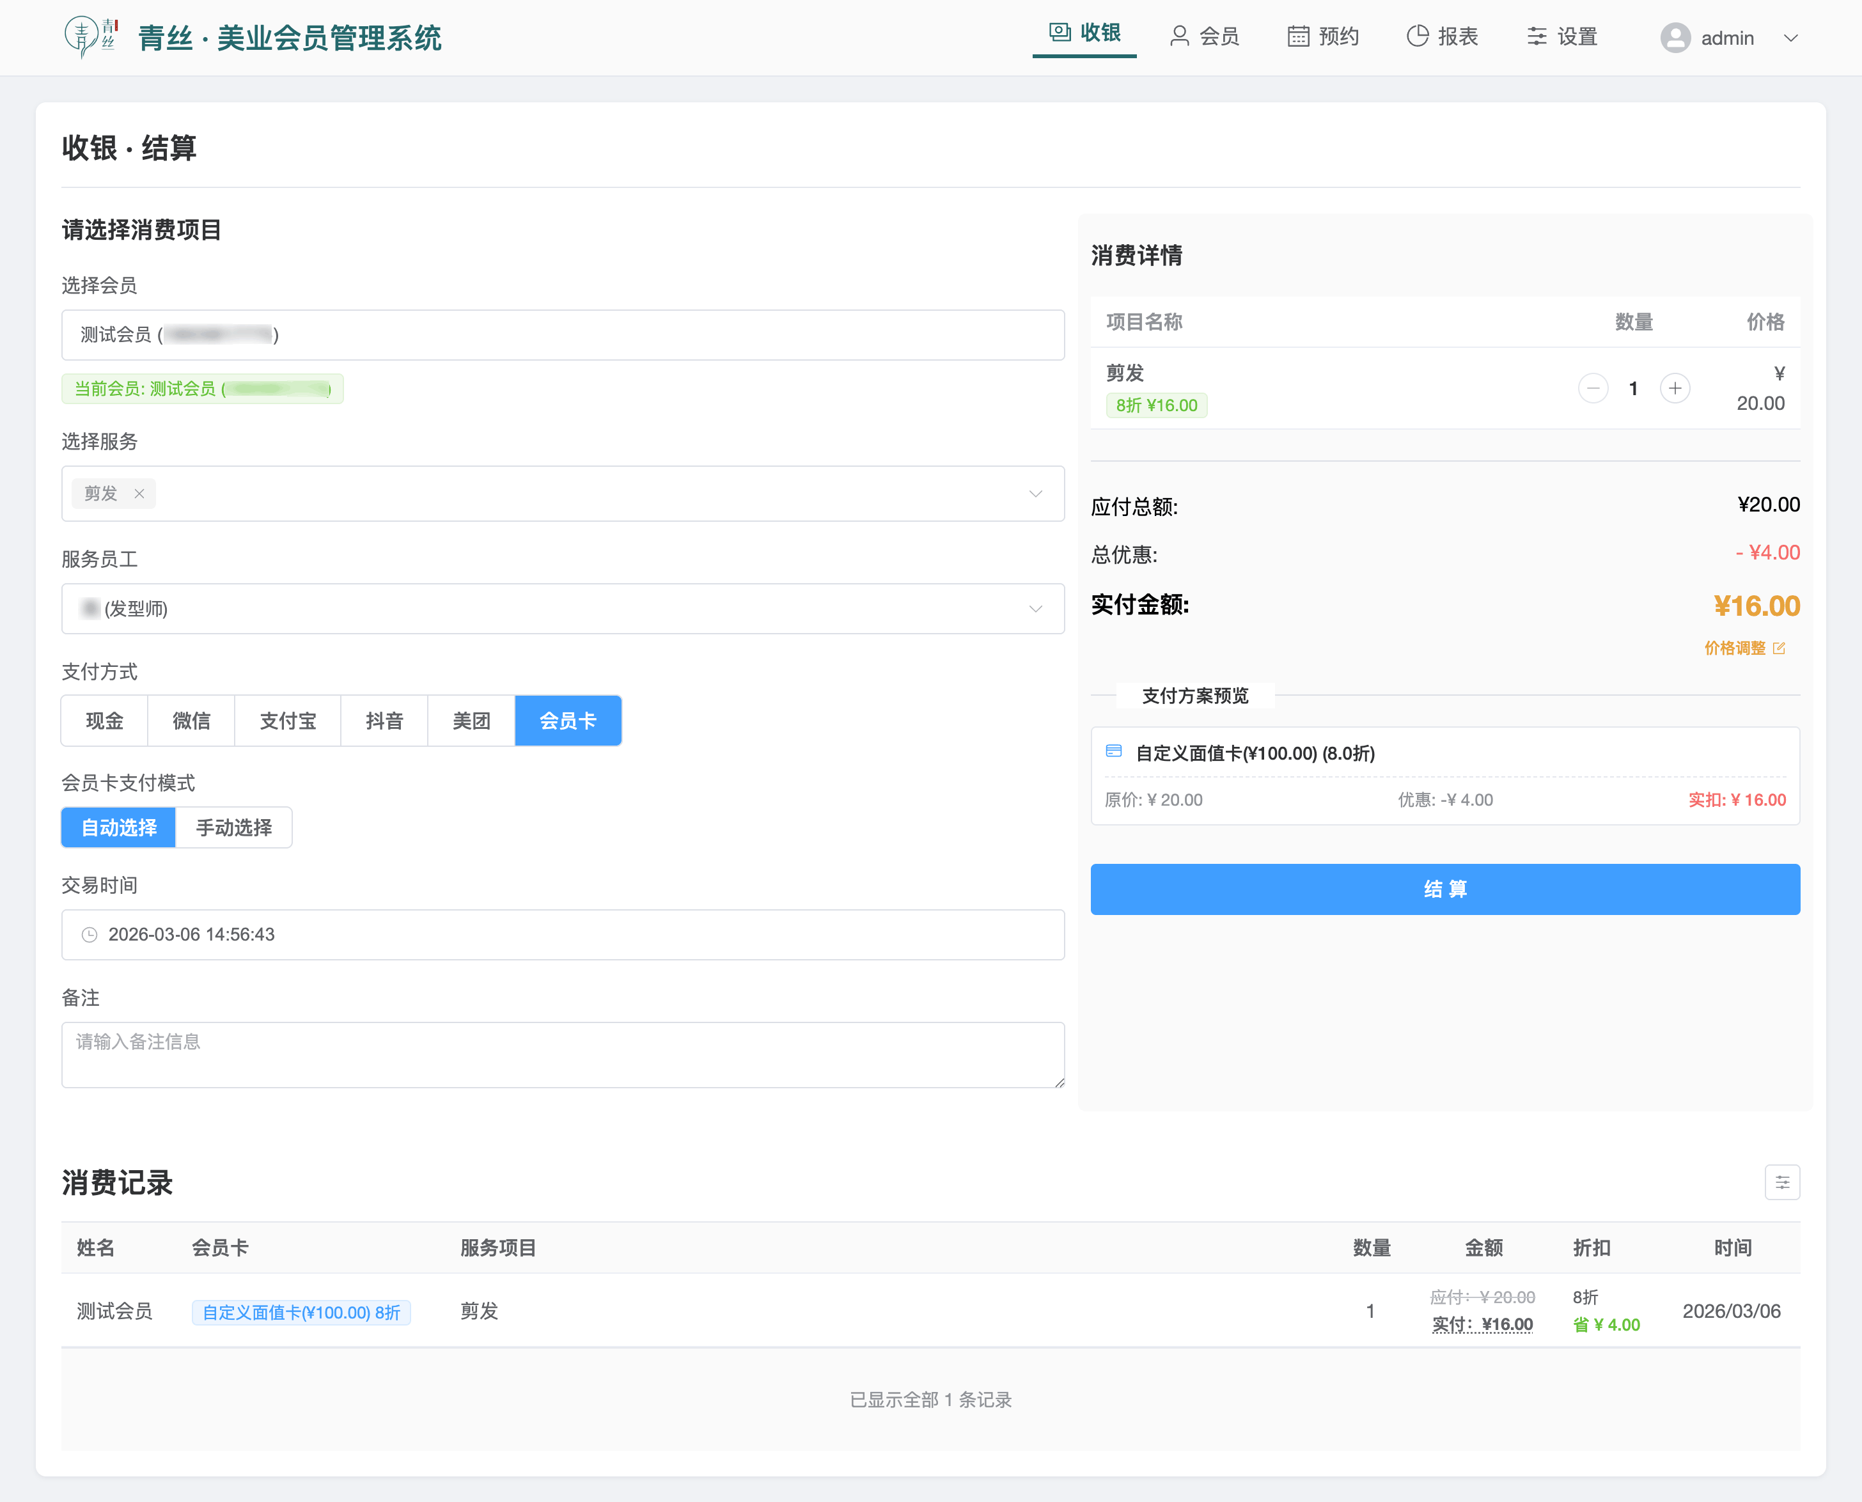The height and width of the screenshot is (1502, 1862).
Task: Select 现金 payment method
Action: [x=105, y=721]
